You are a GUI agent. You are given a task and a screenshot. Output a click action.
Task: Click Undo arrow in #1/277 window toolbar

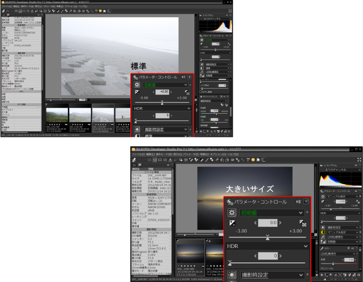coord(139,160)
